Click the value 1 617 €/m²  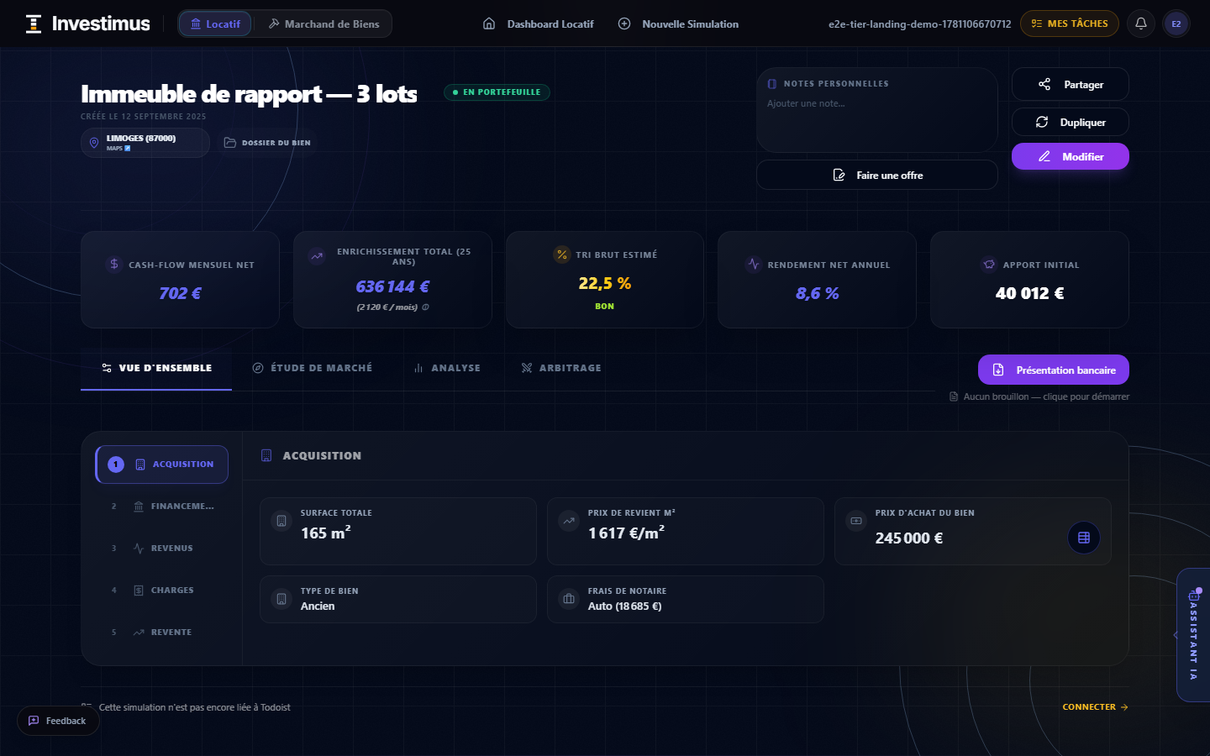[x=627, y=533]
